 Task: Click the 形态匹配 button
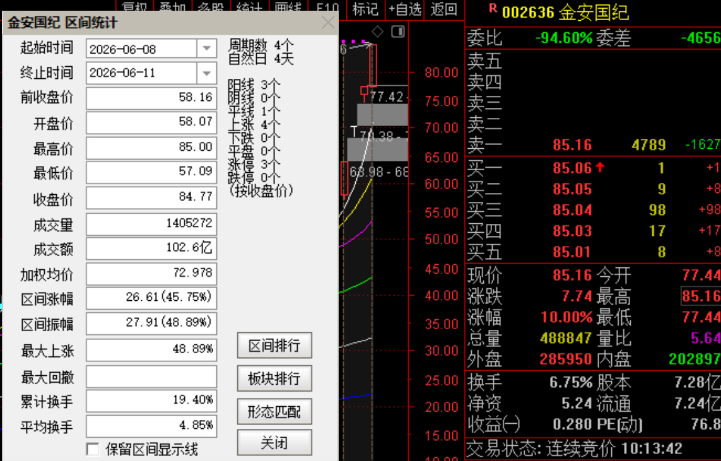pos(274,411)
